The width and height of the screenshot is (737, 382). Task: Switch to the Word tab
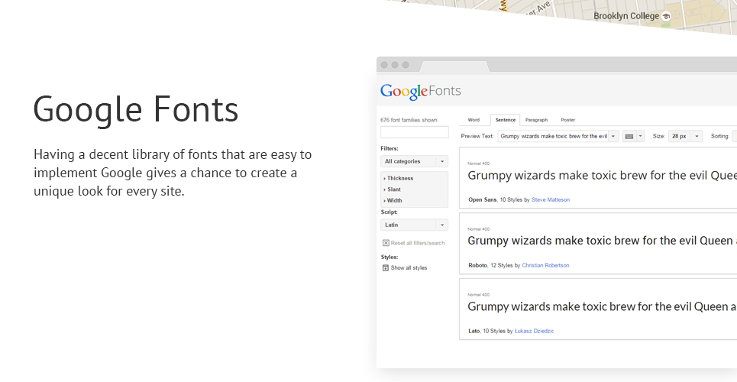(474, 120)
